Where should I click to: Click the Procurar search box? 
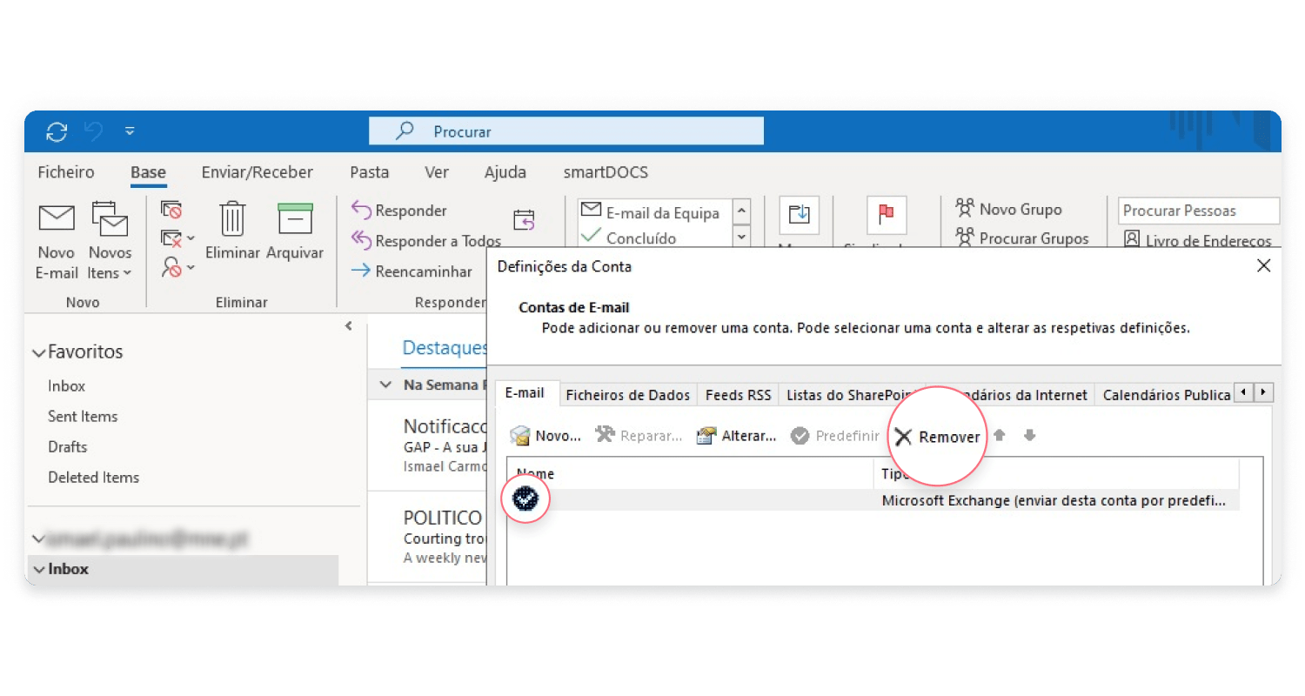[566, 131]
